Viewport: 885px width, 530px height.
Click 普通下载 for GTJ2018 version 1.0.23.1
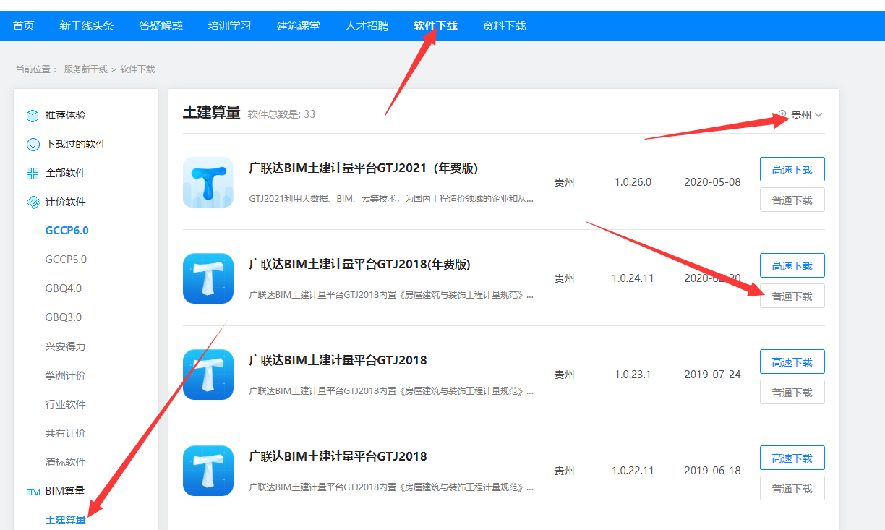click(x=792, y=393)
